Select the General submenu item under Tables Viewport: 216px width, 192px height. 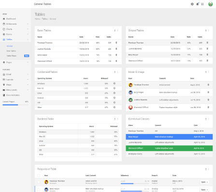[x=10, y=46]
